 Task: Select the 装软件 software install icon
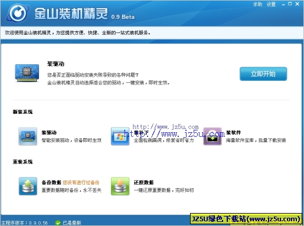(x=213, y=136)
